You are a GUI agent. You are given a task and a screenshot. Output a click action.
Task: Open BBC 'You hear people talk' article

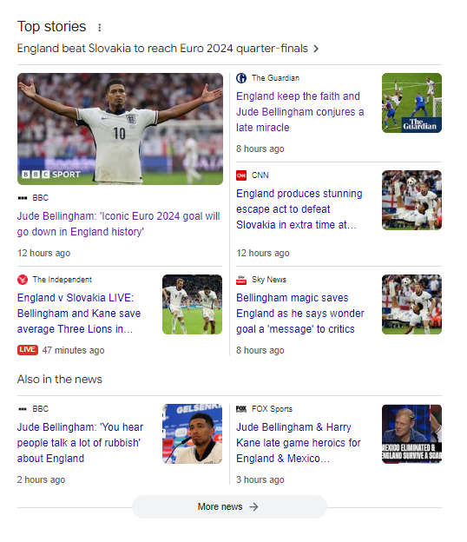(80, 443)
